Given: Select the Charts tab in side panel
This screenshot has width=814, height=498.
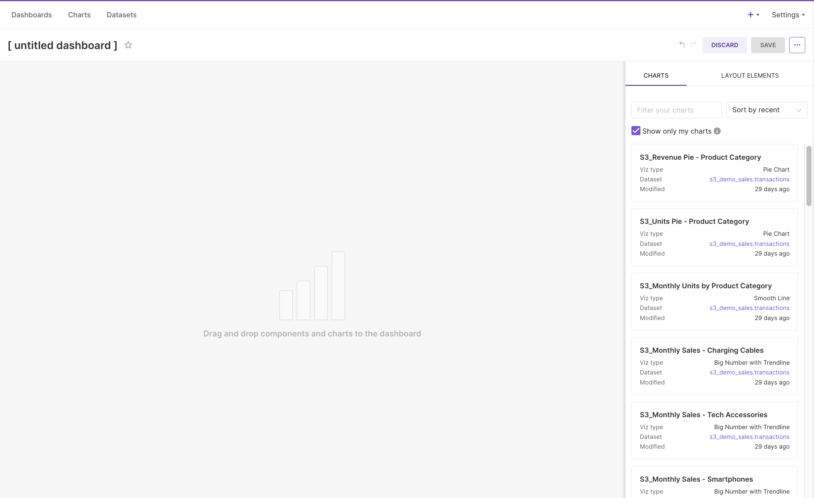Looking at the screenshot, I should (656, 75).
